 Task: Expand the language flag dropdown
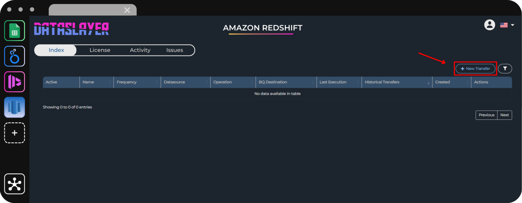click(x=507, y=25)
